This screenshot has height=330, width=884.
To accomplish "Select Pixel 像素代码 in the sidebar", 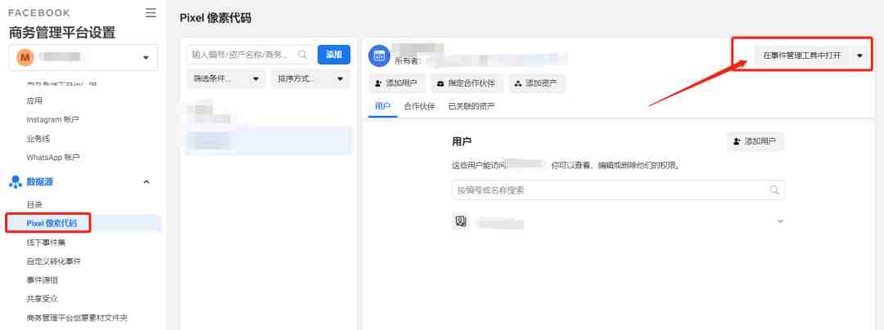I will tap(51, 223).
